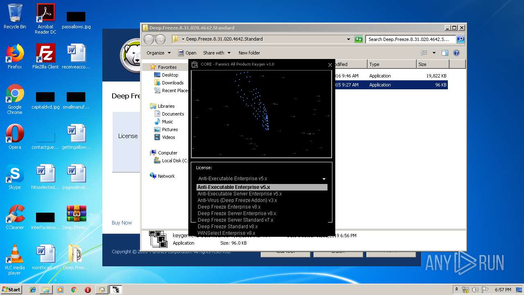Open the receiveacco Word document icon

click(76, 57)
